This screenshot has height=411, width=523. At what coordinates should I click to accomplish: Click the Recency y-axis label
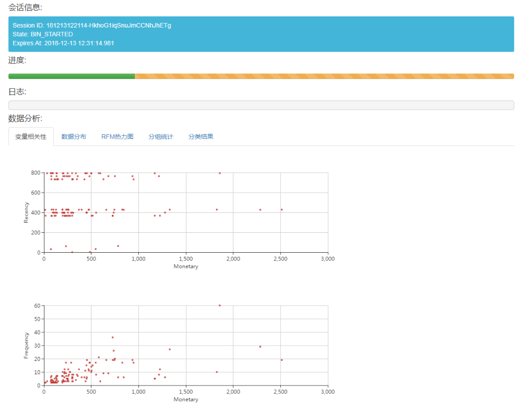(26, 212)
